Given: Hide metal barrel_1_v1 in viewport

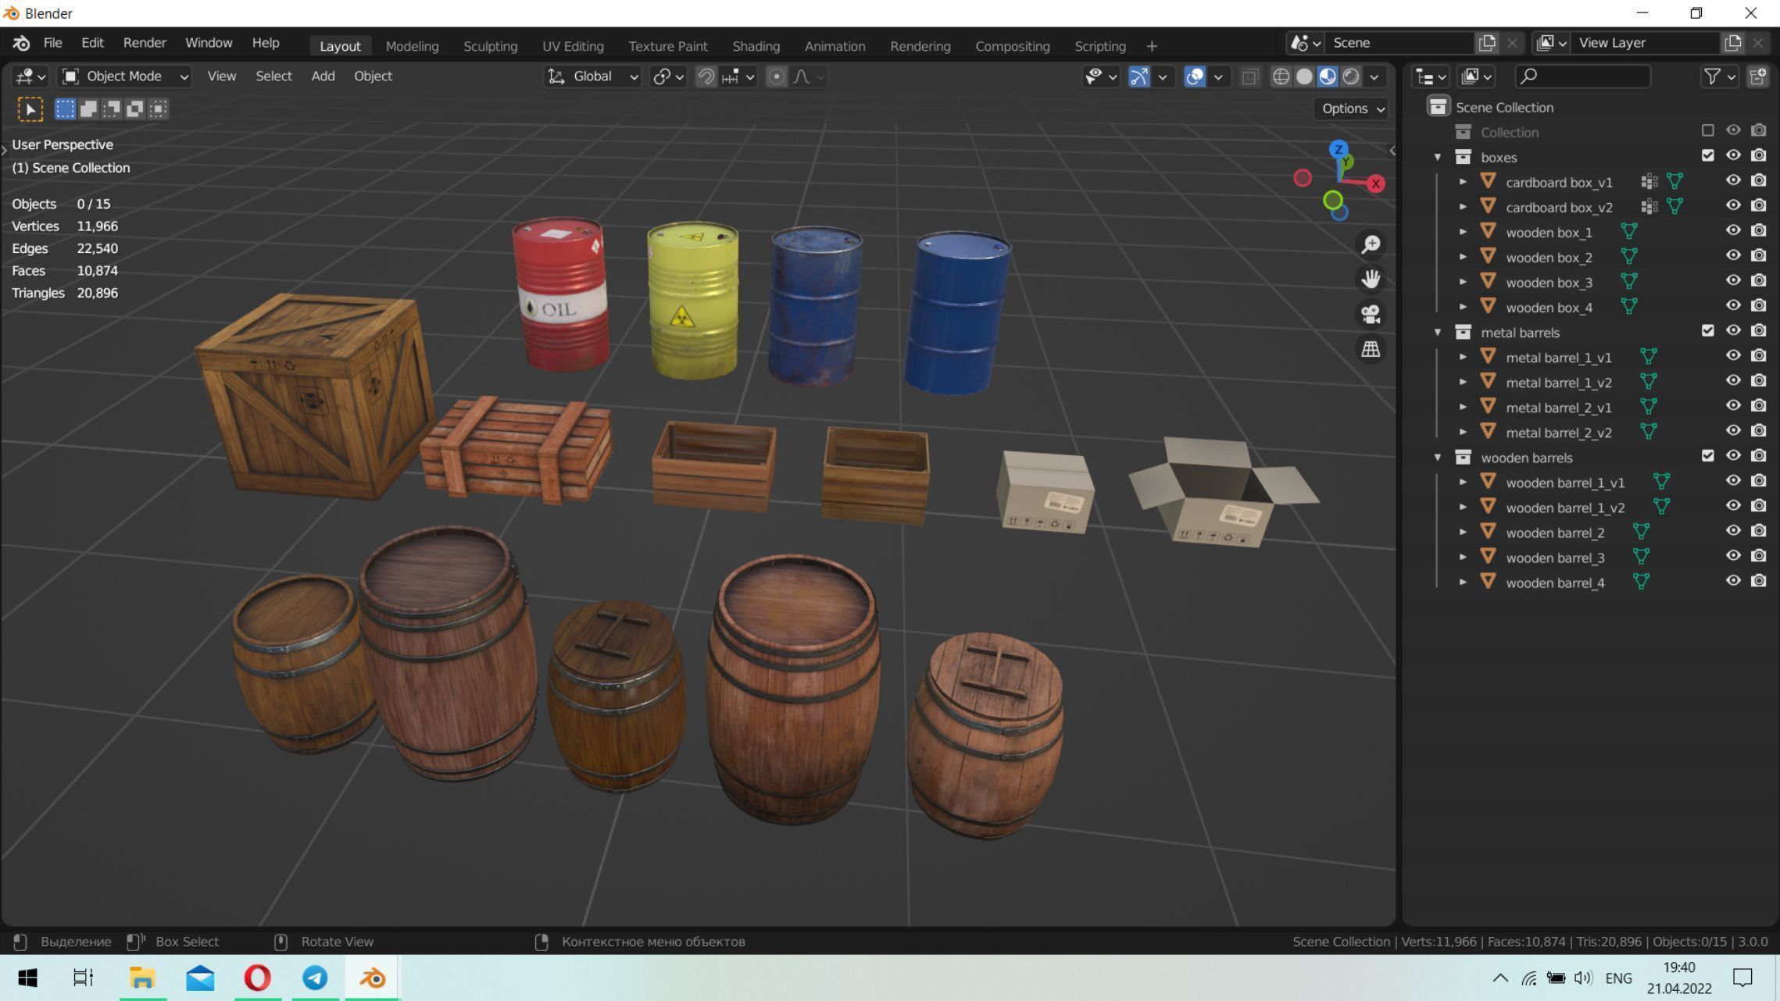Looking at the screenshot, I should [x=1732, y=355].
